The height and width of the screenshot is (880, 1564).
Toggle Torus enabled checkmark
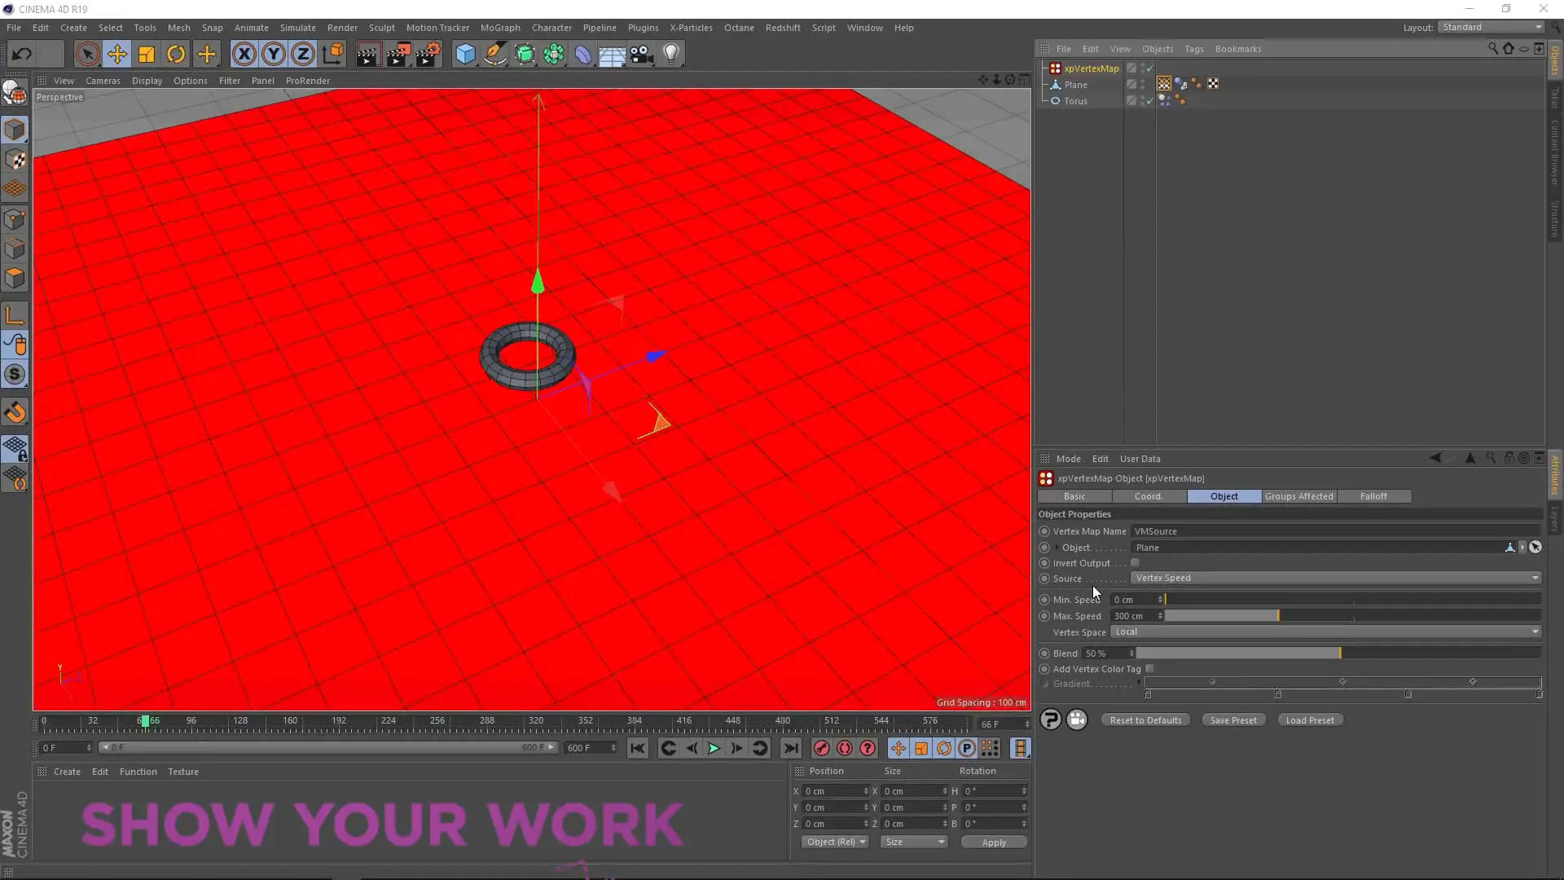click(1149, 101)
